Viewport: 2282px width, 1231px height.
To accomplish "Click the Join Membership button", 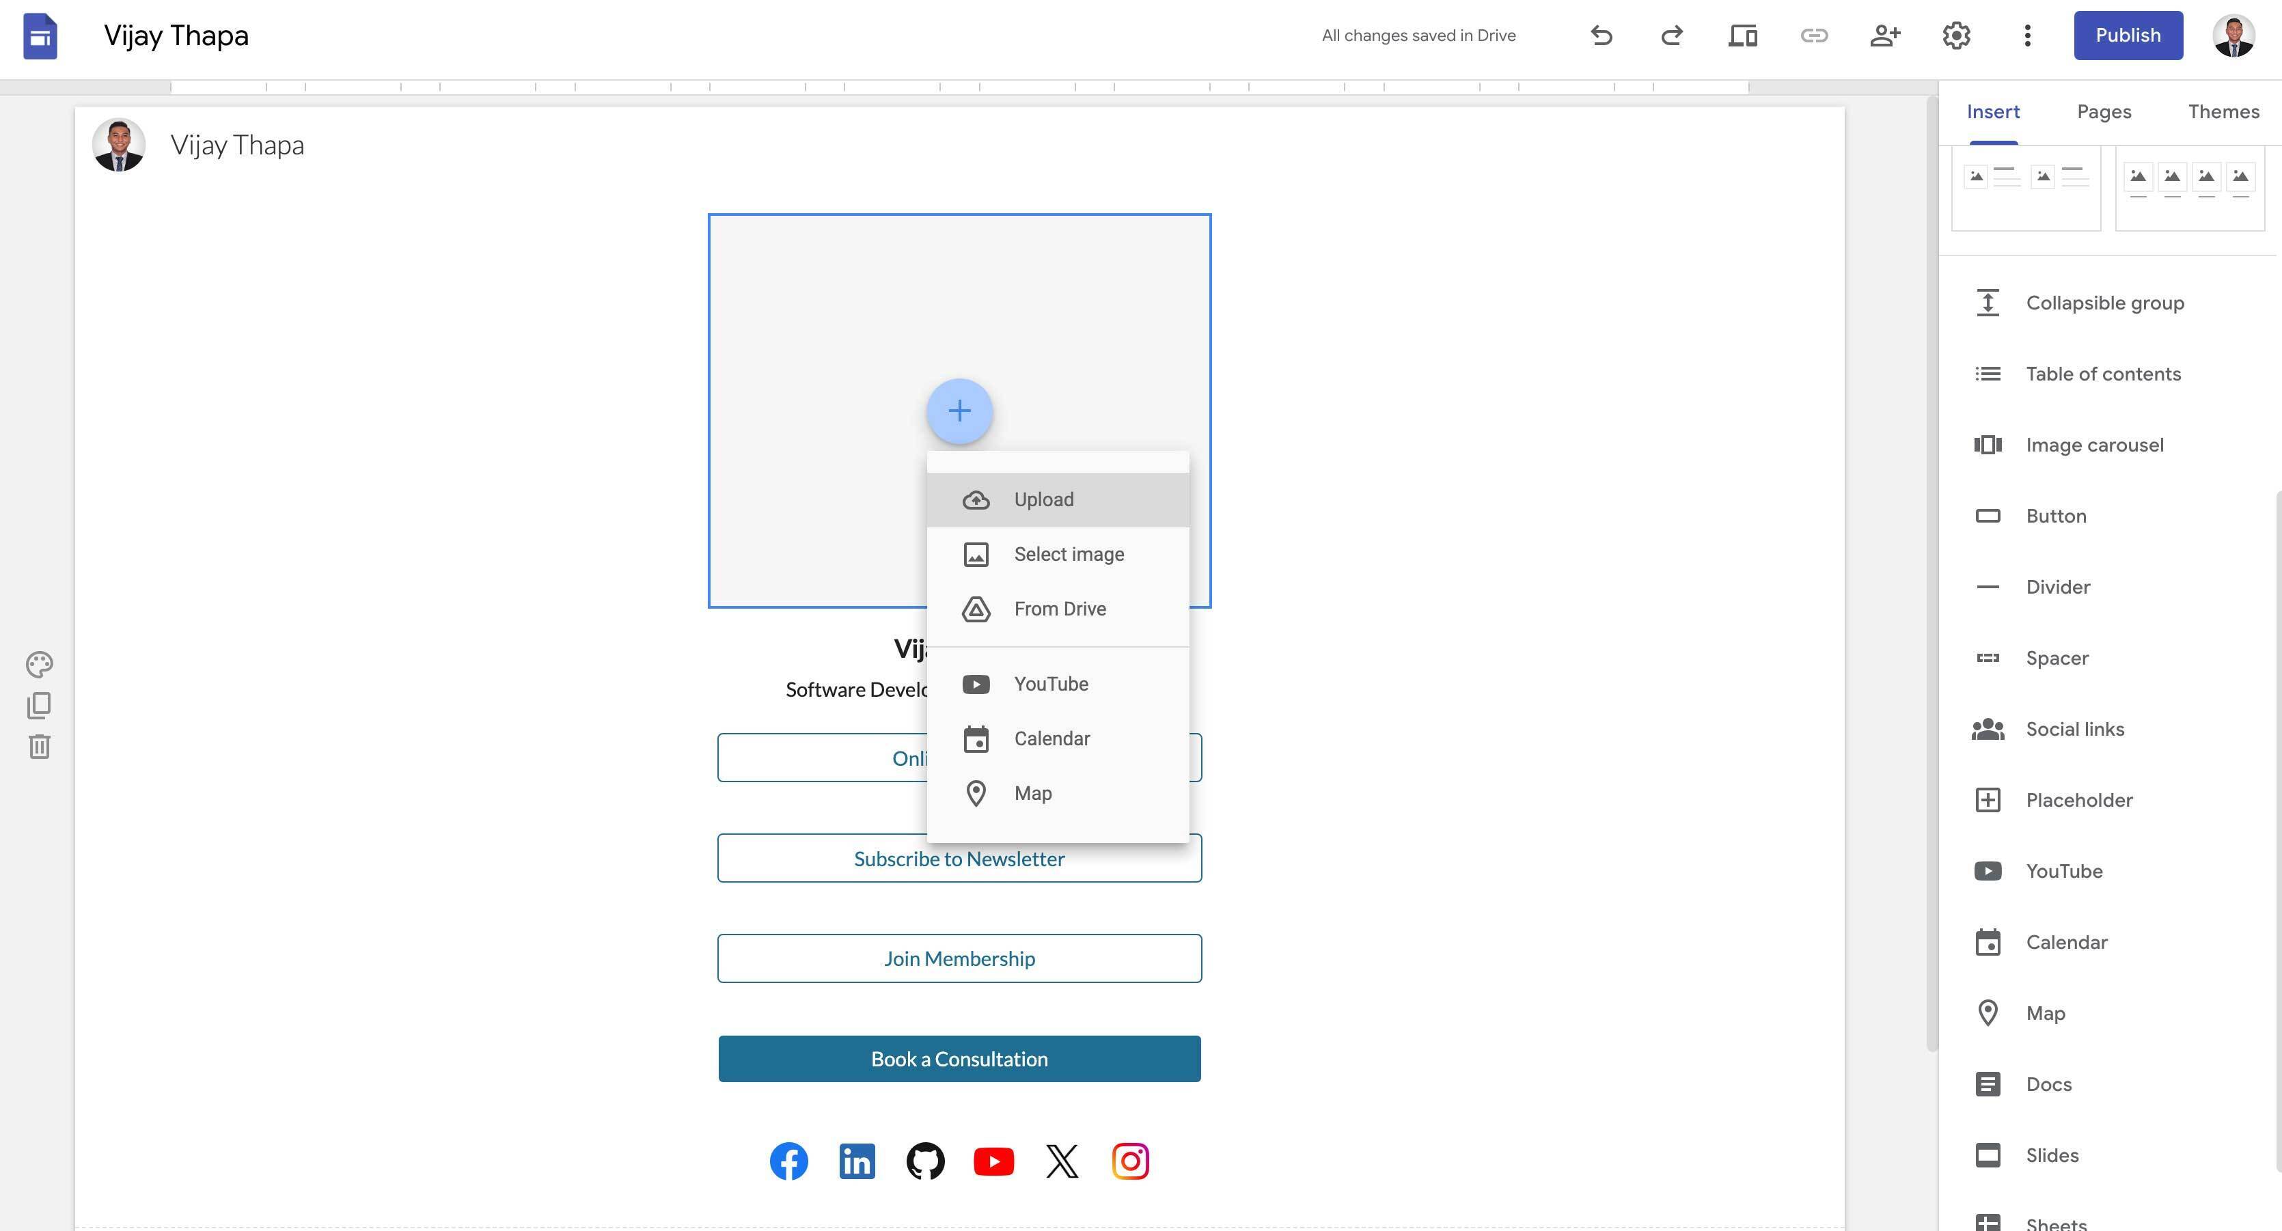I will point(959,958).
